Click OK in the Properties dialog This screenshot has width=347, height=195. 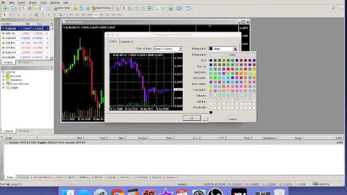pyautogui.click(x=191, y=118)
